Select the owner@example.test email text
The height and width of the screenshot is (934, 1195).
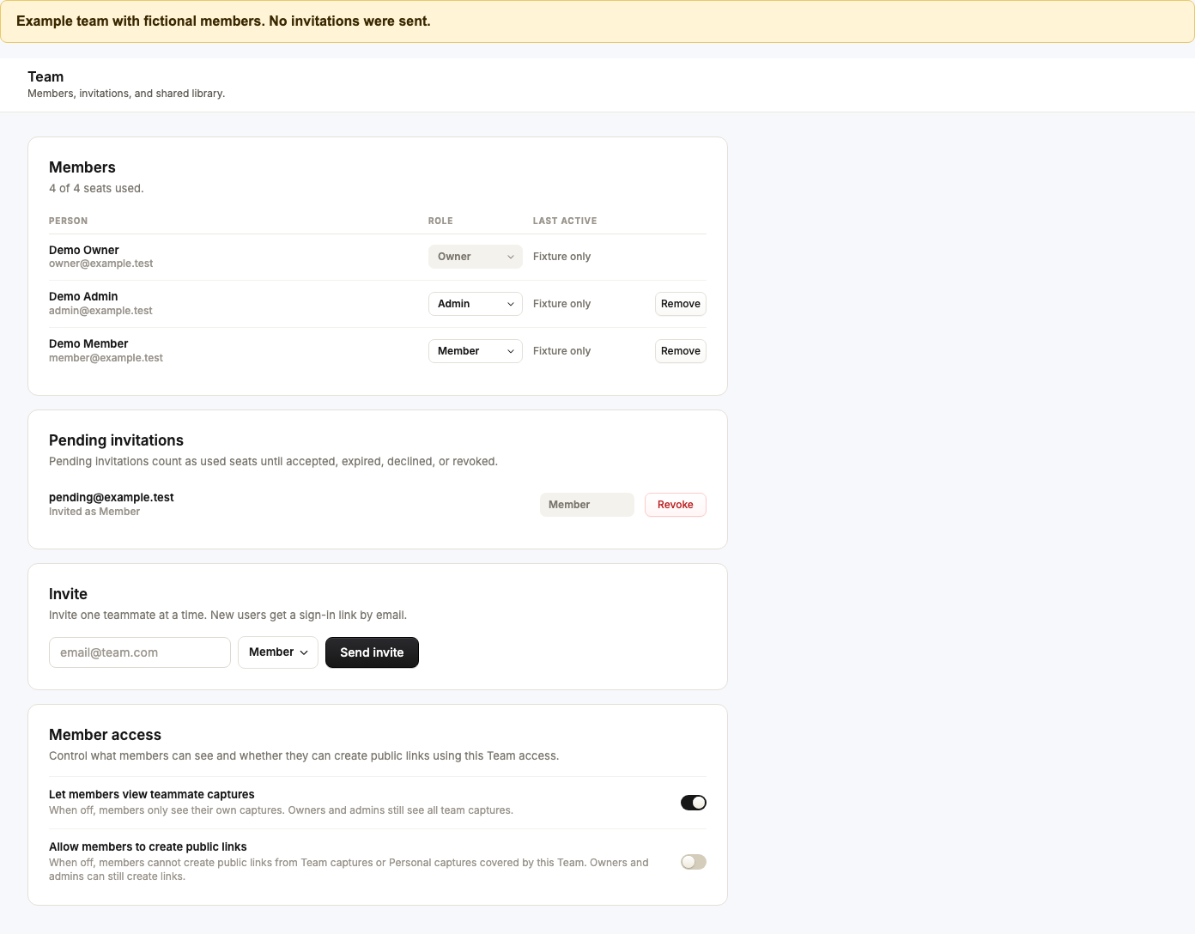pyautogui.click(x=101, y=264)
